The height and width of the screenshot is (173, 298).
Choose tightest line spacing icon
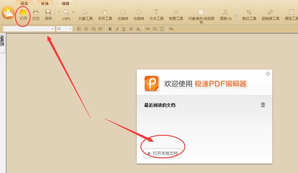coord(147,29)
